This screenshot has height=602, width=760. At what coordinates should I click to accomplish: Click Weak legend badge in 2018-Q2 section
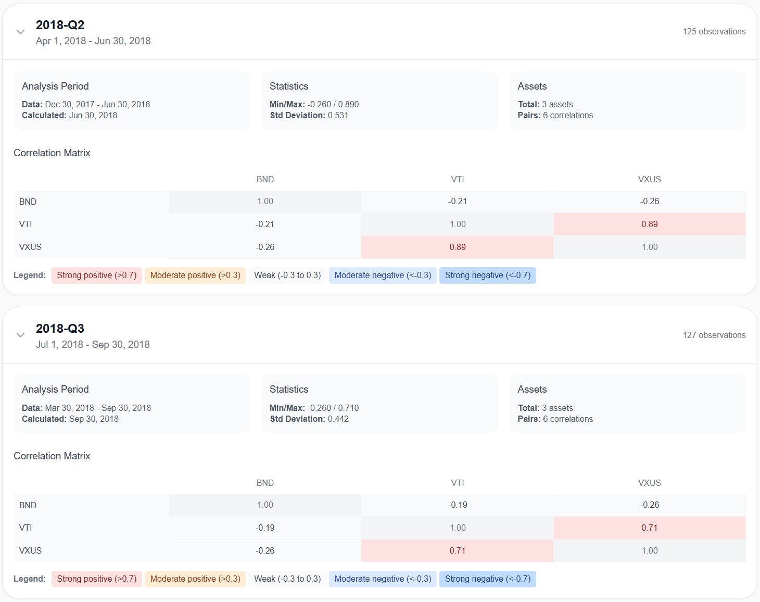tap(287, 275)
